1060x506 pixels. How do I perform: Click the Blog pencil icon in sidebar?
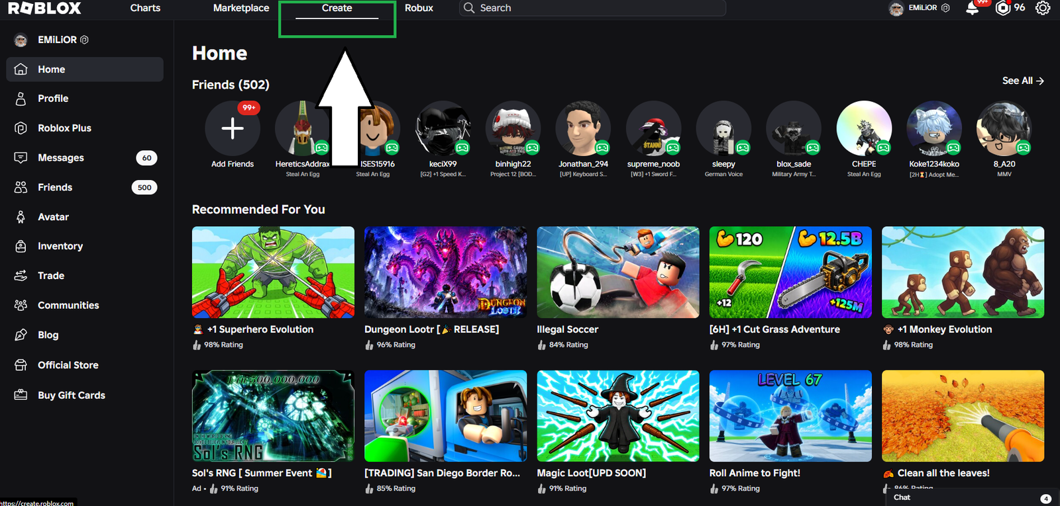[x=21, y=335]
